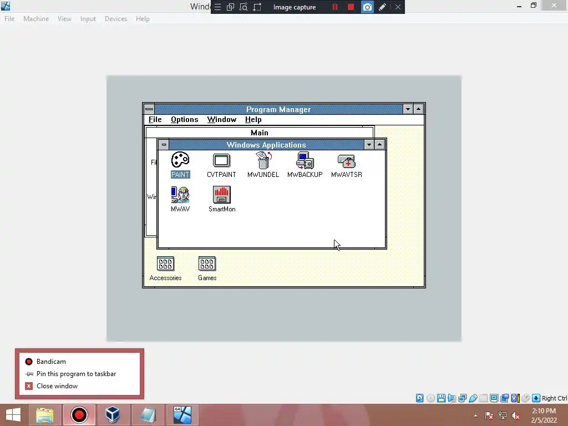The width and height of the screenshot is (568, 426).
Task: Open the Windows Applications control-menu box
Action: (x=164, y=145)
